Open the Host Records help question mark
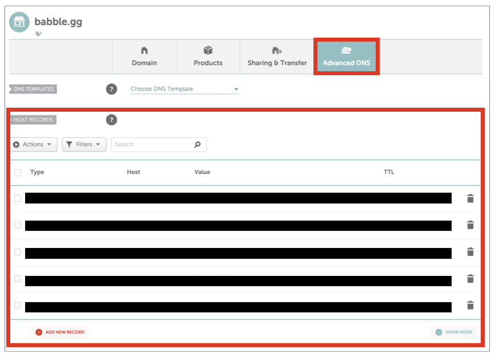 coord(111,120)
